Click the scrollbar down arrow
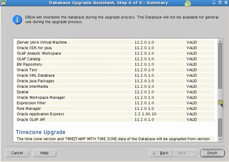Image resolution: width=229 pixels, height=162 pixels. click(220, 139)
